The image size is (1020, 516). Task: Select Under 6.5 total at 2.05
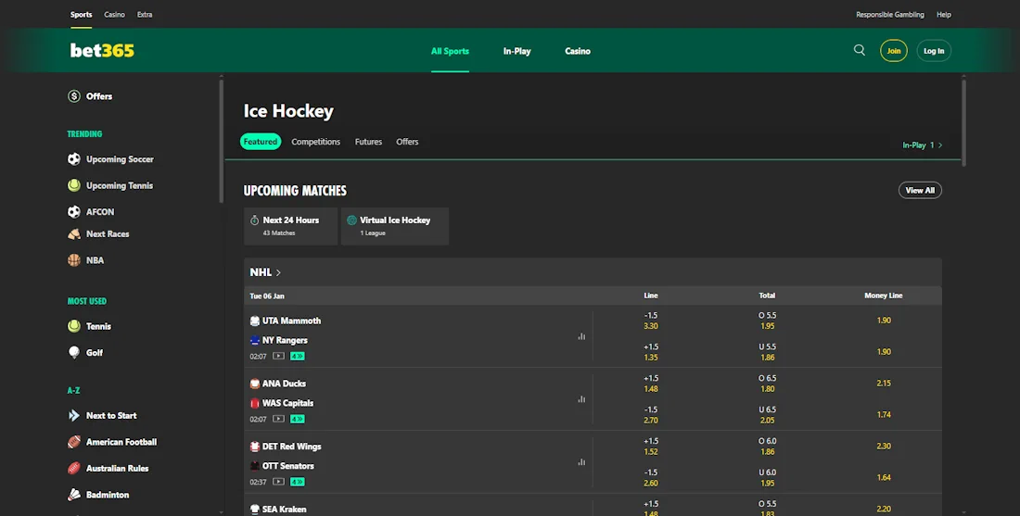point(767,415)
